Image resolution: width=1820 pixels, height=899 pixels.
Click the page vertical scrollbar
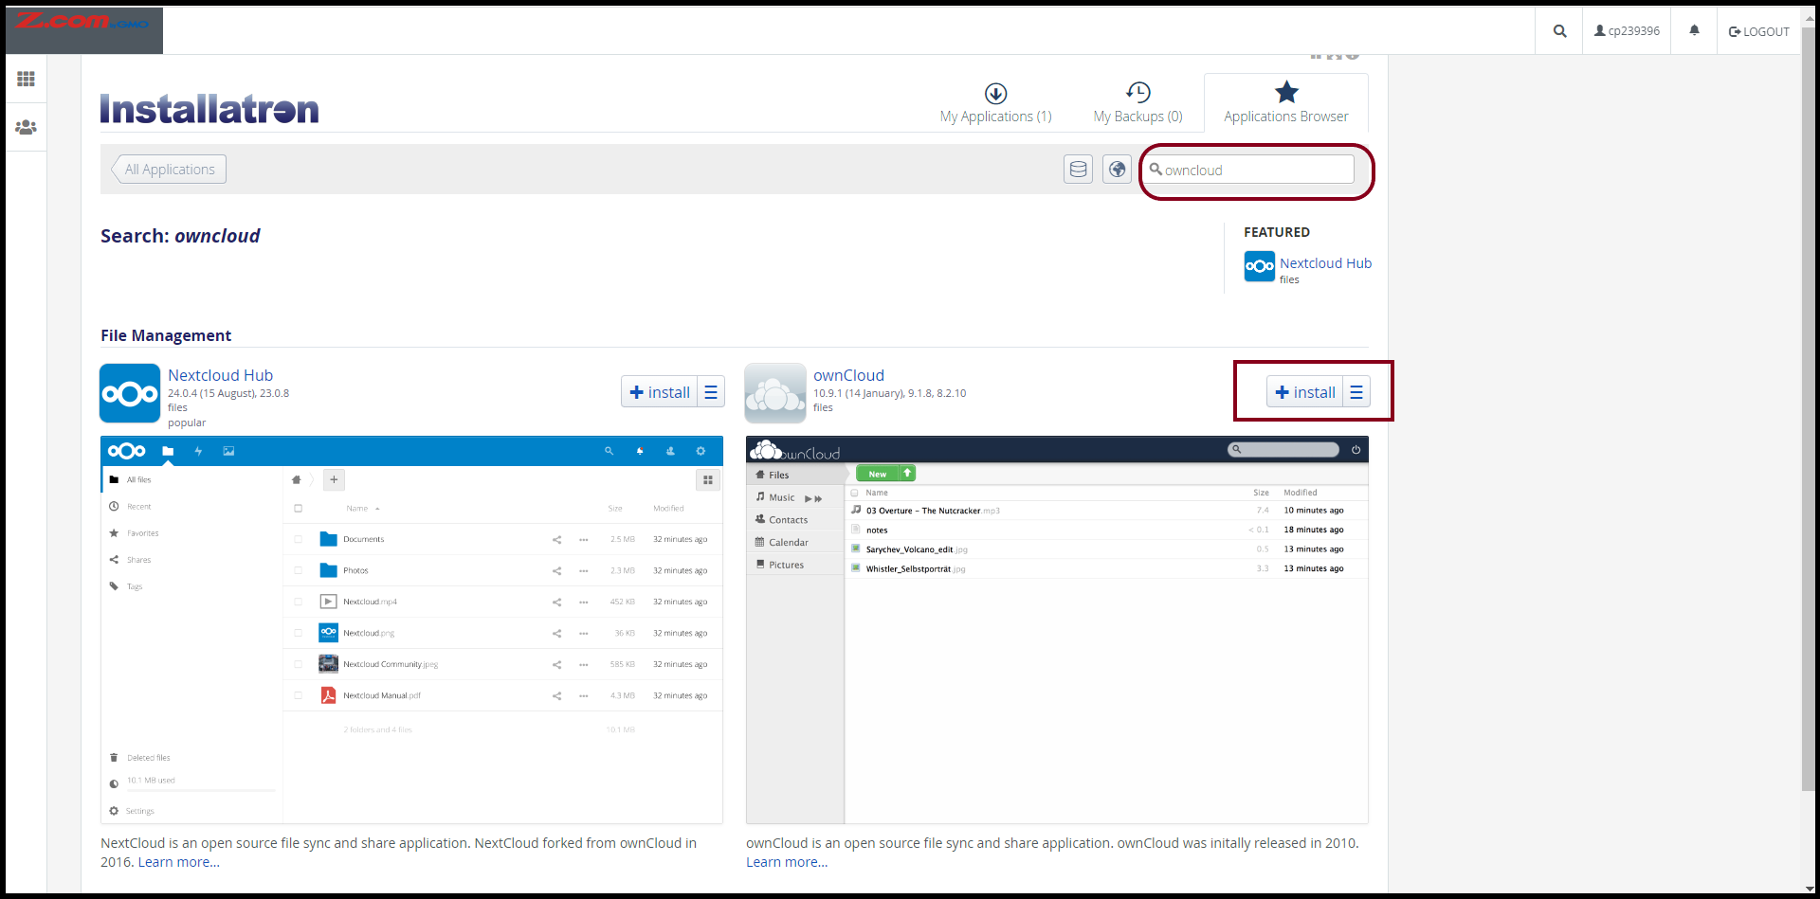tap(1809, 407)
